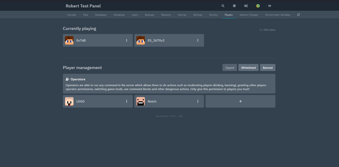Click your profile avatar in the header
The height and width of the screenshot is (167, 339).
[258, 6]
